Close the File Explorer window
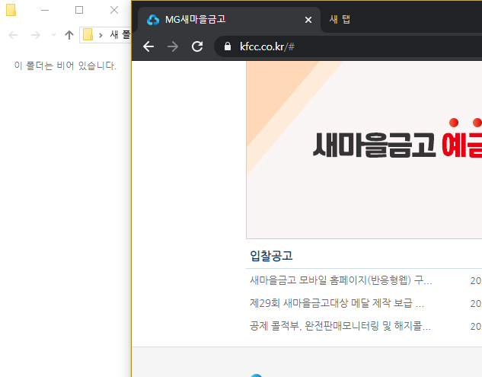The width and height of the screenshot is (482, 377). click(114, 10)
